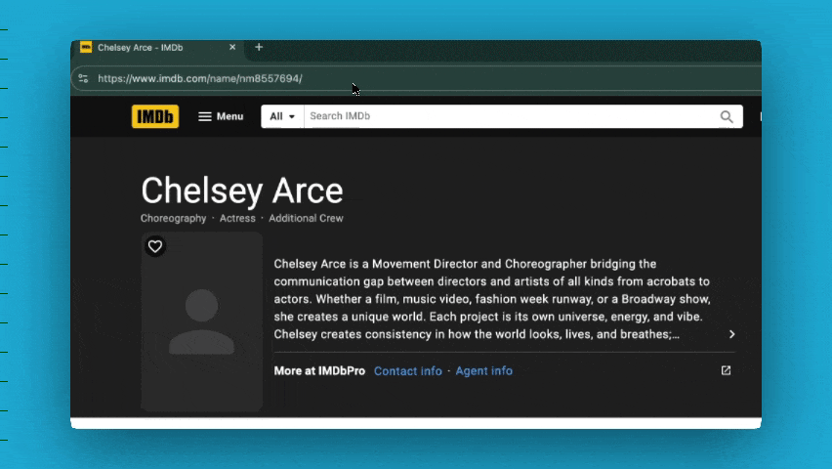Expand the All search category dropdown
The image size is (832, 469).
point(282,116)
